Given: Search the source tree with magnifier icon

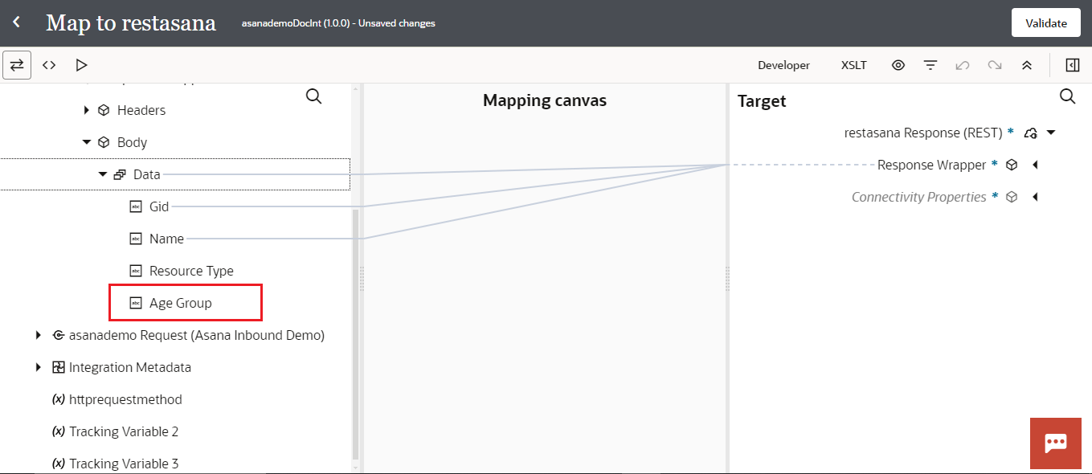Looking at the screenshot, I should [x=314, y=96].
